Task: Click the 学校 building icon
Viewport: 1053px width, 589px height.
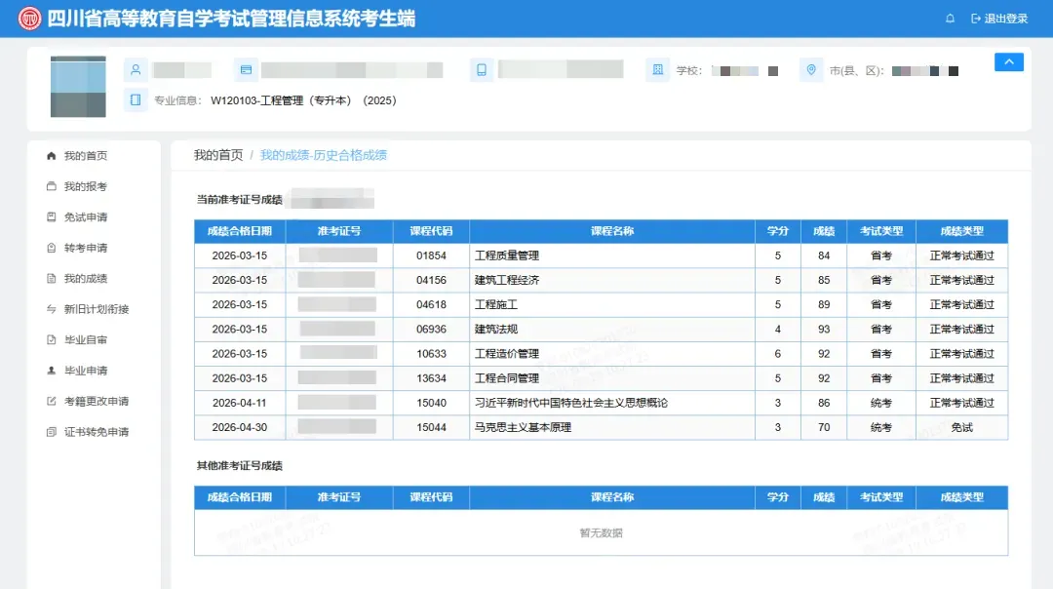Action: coord(657,70)
